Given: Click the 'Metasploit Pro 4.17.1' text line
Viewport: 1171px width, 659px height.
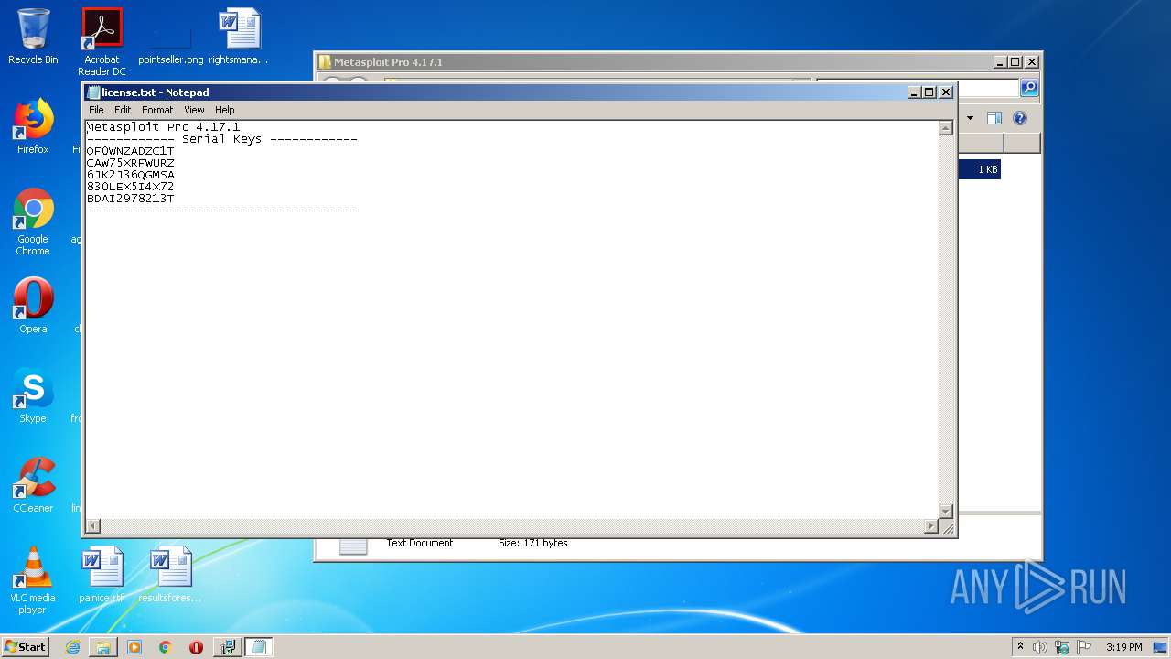Looking at the screenshot, I should [163, 127].
